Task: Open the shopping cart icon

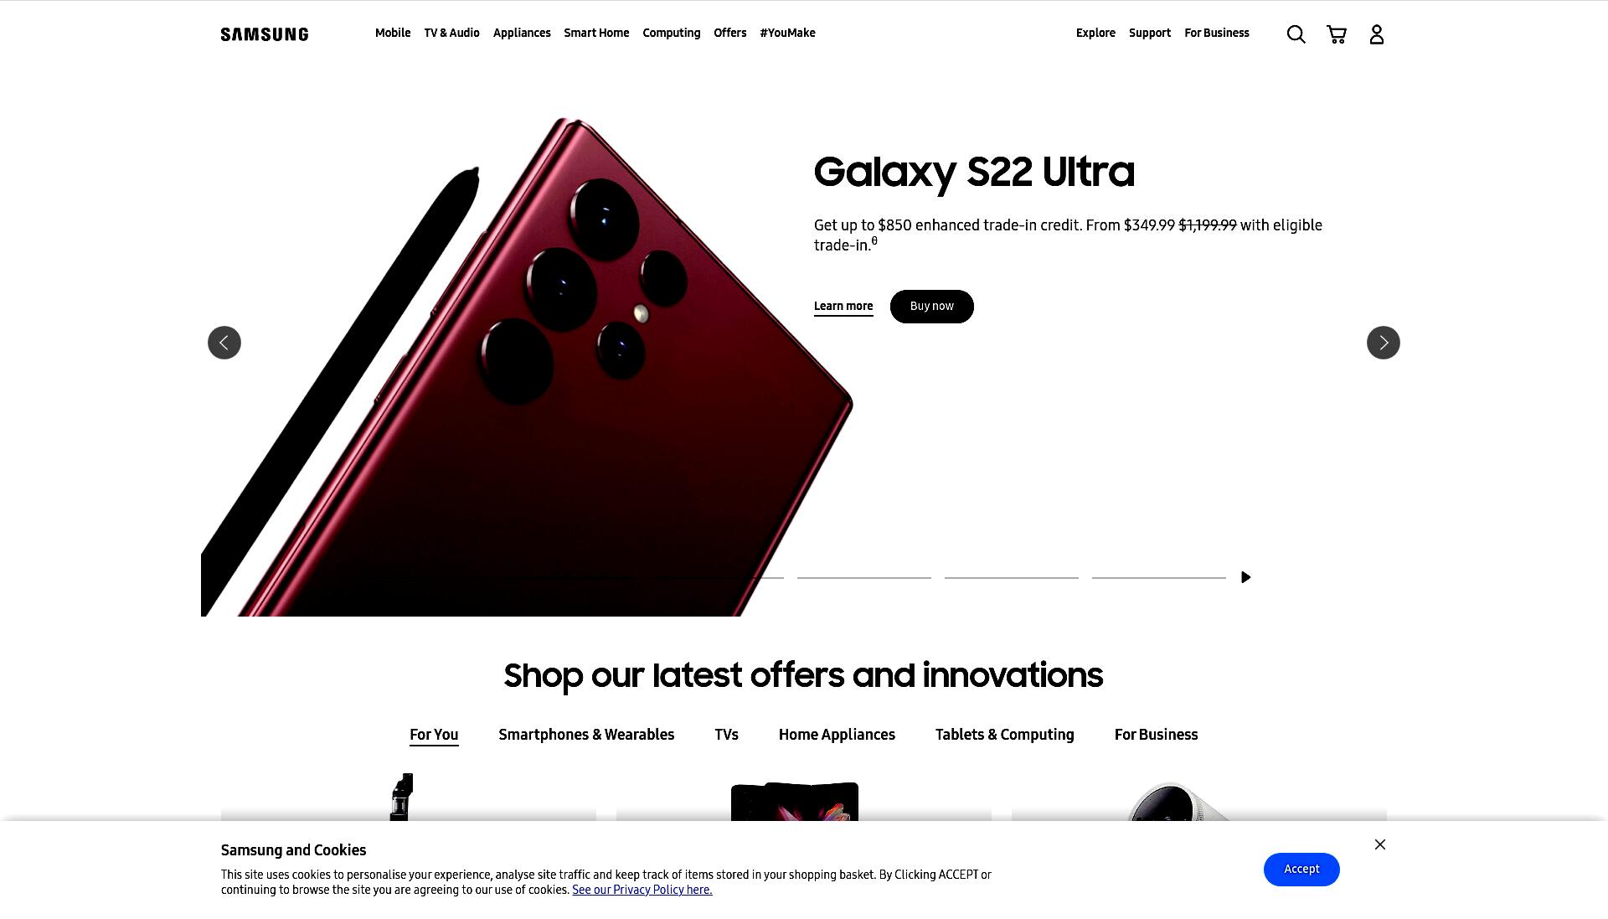Action: (1337, 34)
